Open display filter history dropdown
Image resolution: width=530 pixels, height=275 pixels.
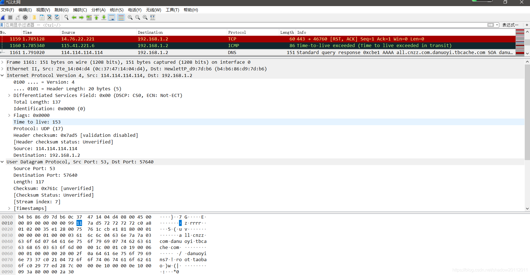(x=497, y=25)
